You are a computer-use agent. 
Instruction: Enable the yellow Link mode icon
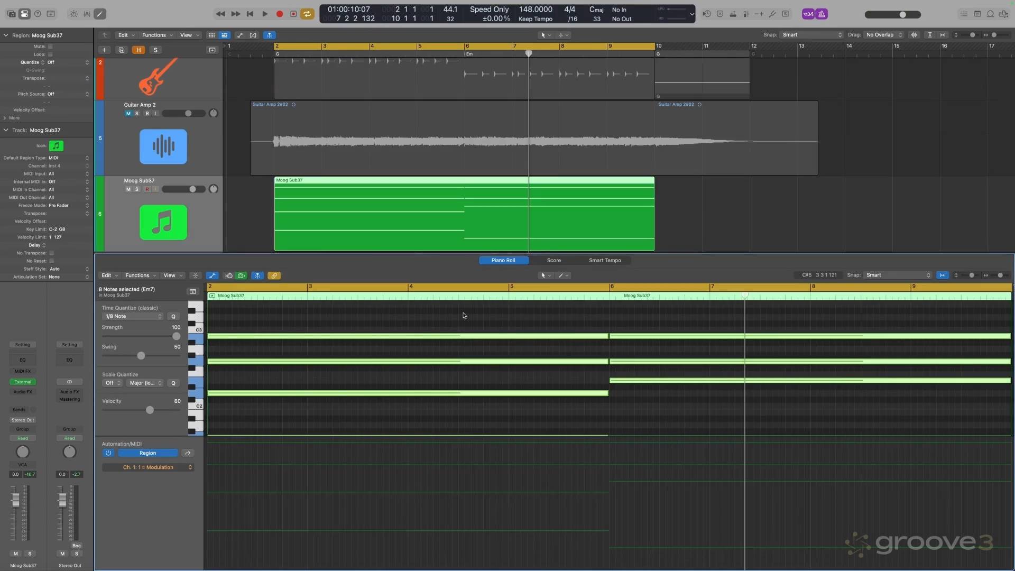[x=274, y=275]
